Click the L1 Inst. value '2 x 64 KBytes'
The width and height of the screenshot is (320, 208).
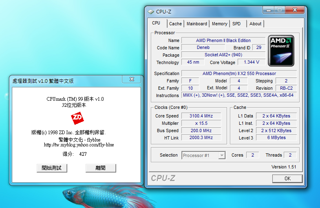[x=276, y=123]
